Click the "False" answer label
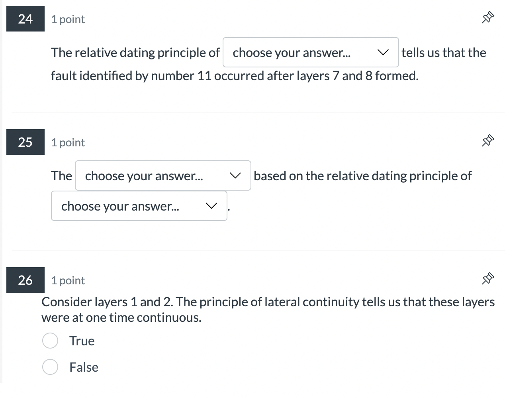The height and width of the screenshot is (398, 505). 84,367
